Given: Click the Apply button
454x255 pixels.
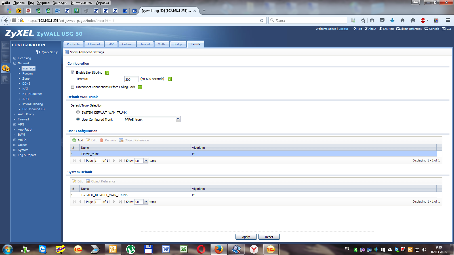Looking at the screenshot, I should pos(246,237).
